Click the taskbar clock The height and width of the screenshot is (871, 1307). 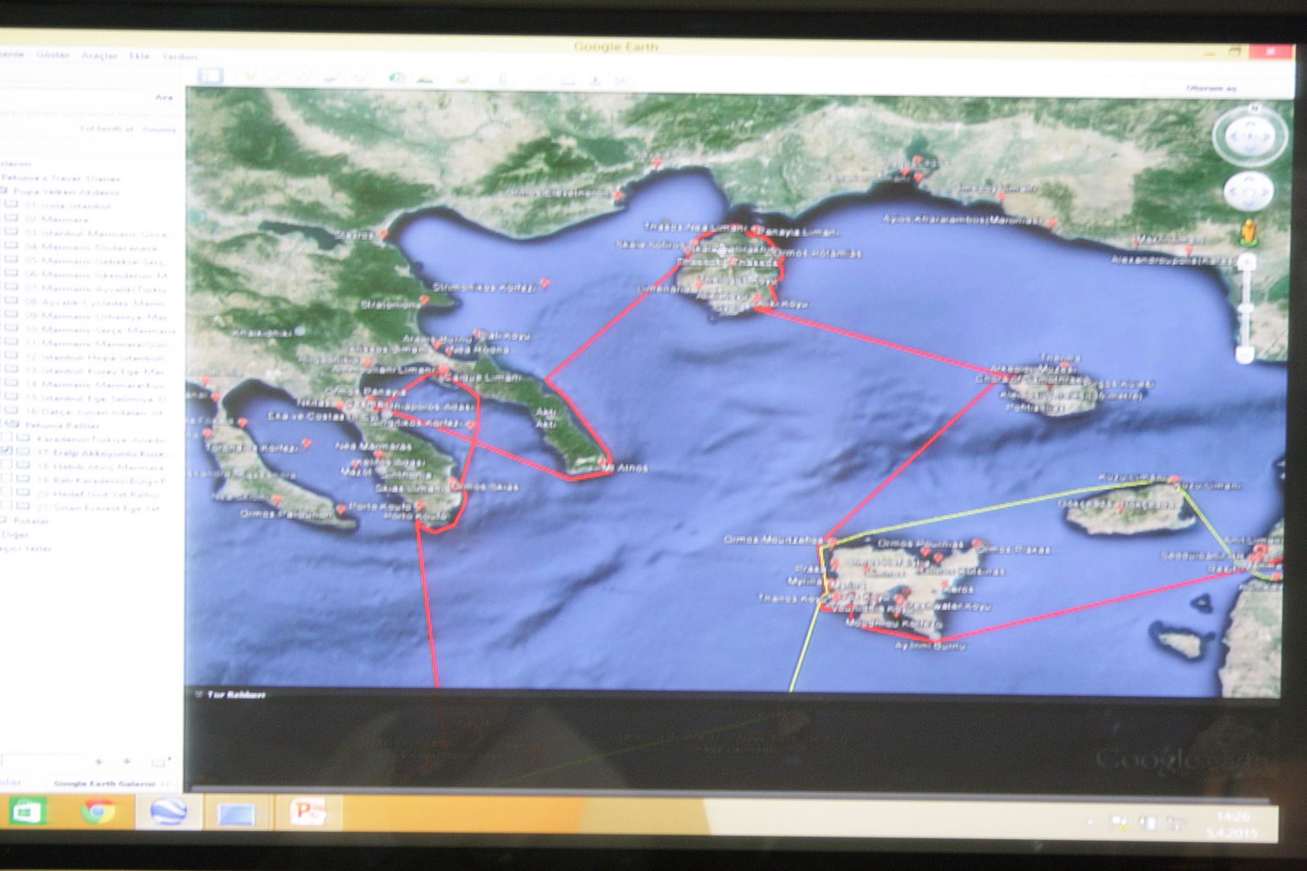point(1232,824)
